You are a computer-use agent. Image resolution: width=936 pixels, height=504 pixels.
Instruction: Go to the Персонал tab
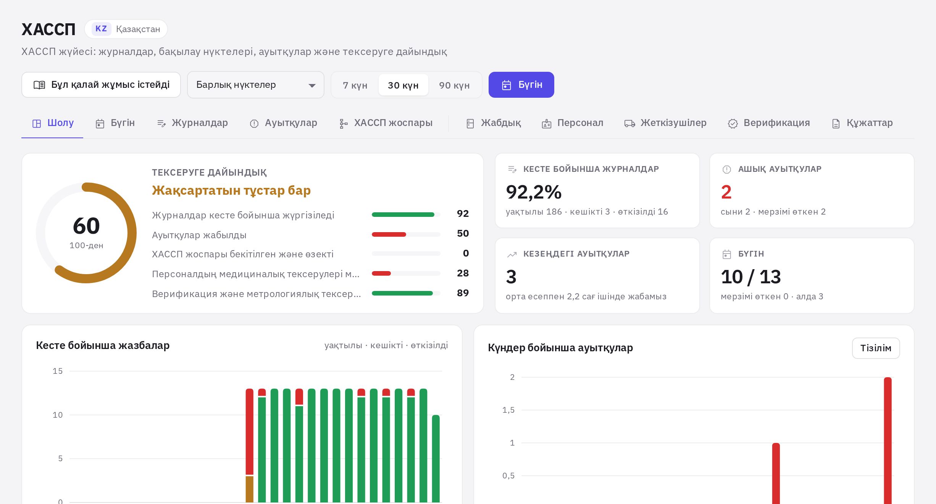(x=573, y=123)
